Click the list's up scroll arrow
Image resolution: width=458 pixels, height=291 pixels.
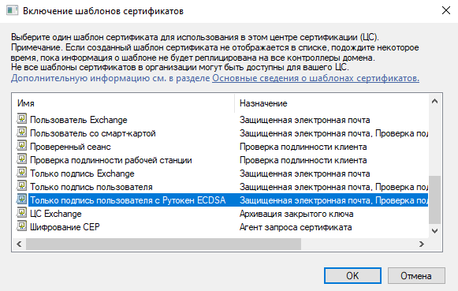434,102
